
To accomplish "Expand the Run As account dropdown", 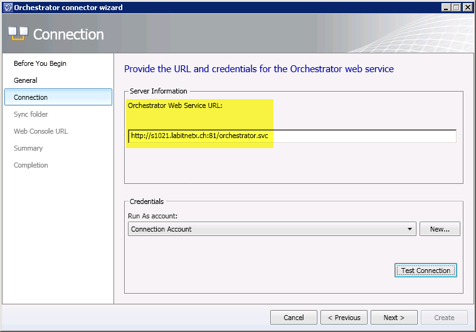I will (x=410, y=229).
